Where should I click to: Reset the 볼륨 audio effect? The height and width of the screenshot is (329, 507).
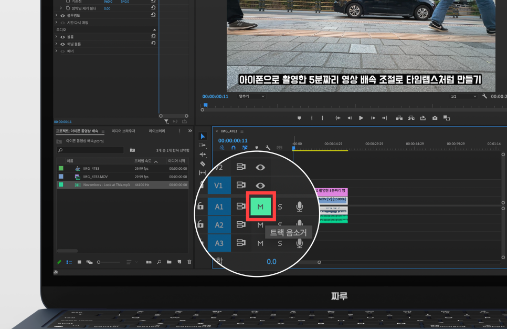153,36
